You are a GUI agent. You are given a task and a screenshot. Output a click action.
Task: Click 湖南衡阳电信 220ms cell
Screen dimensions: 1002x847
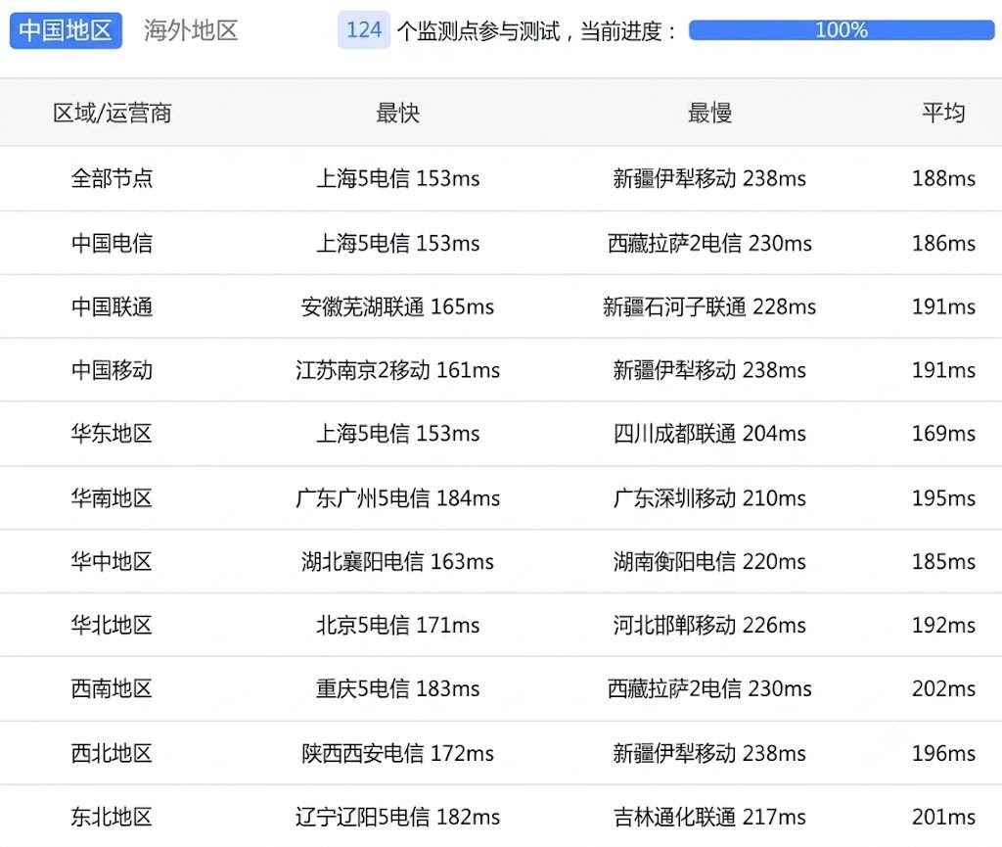[709, 561]
